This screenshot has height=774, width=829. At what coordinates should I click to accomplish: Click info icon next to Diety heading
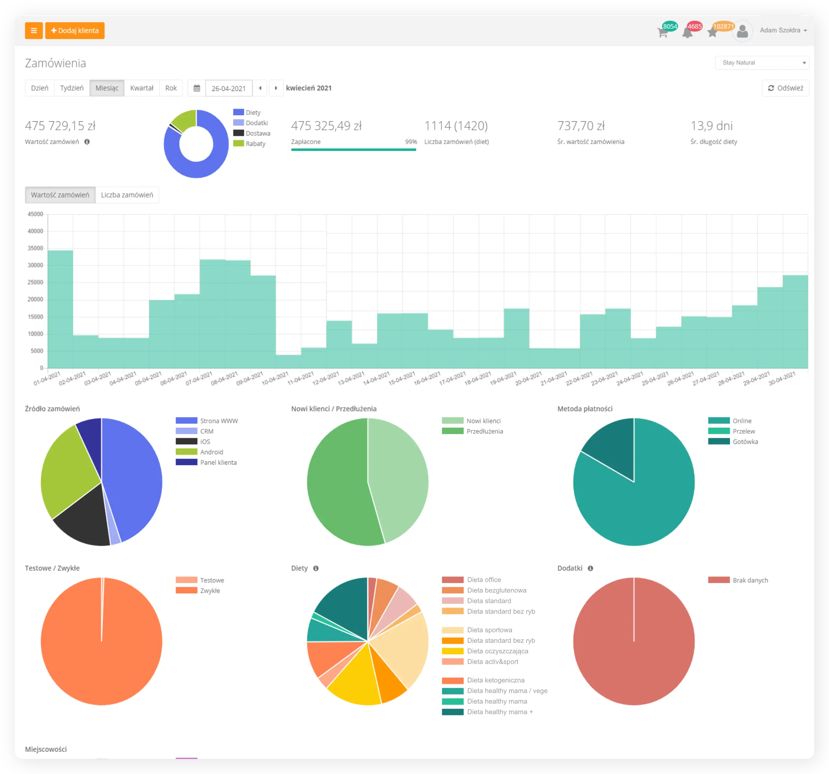316,568
